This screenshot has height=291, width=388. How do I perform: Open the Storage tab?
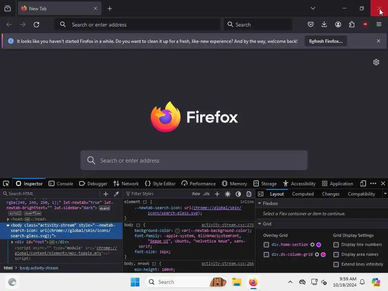point(265,184)
